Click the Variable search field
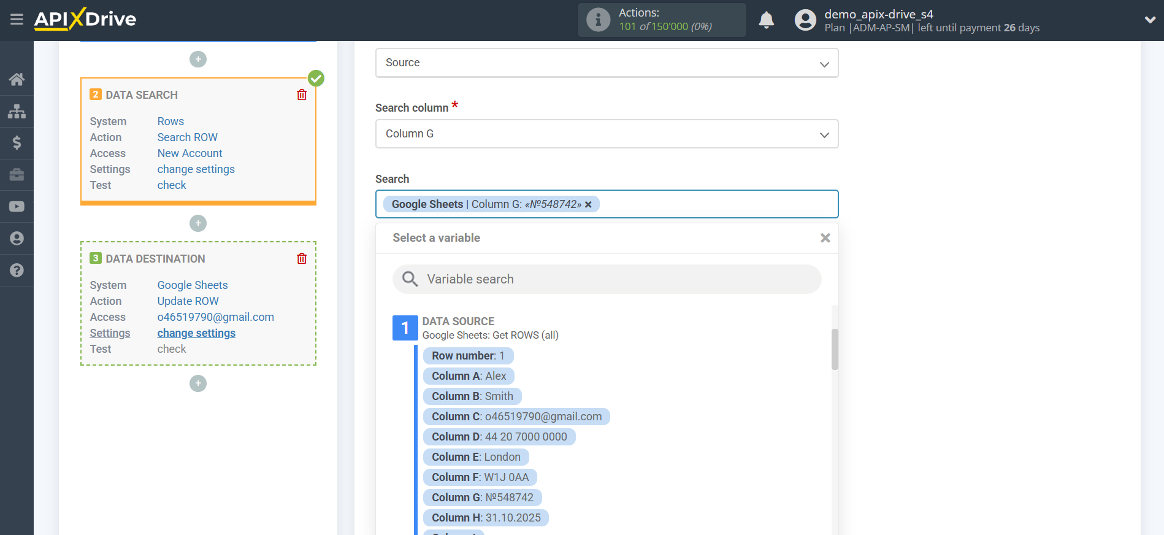 click(607, 279)
